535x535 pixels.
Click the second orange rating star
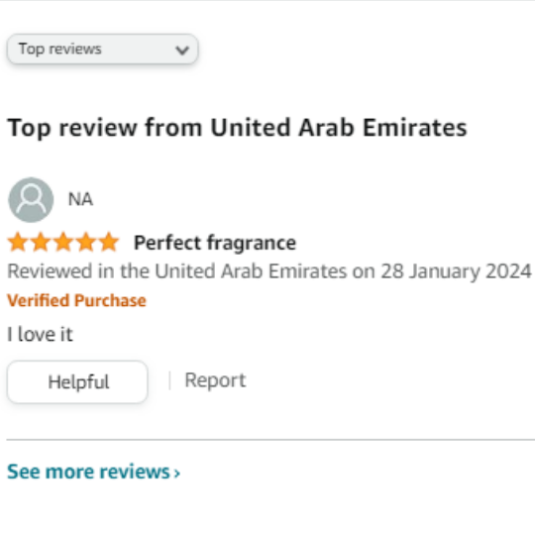41,242
